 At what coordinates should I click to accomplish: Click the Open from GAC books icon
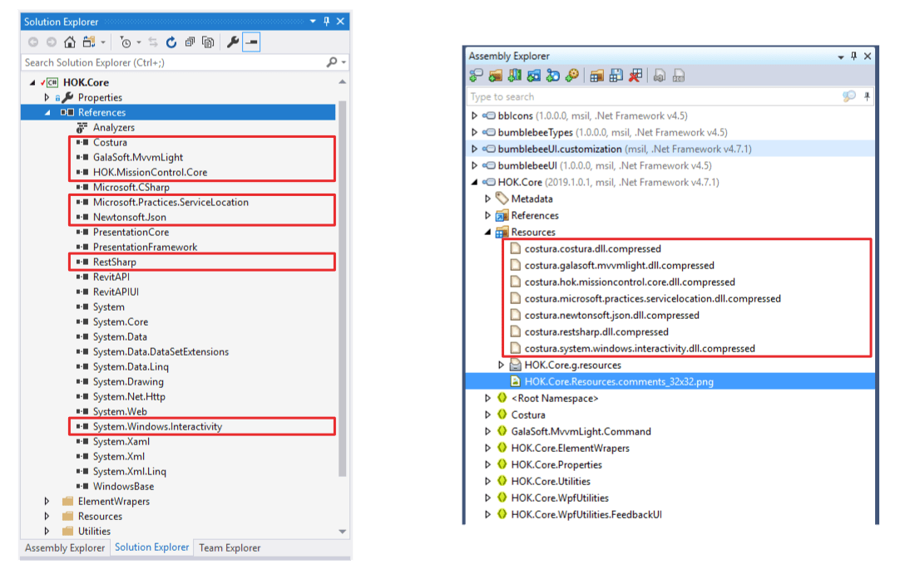(515, 76)
